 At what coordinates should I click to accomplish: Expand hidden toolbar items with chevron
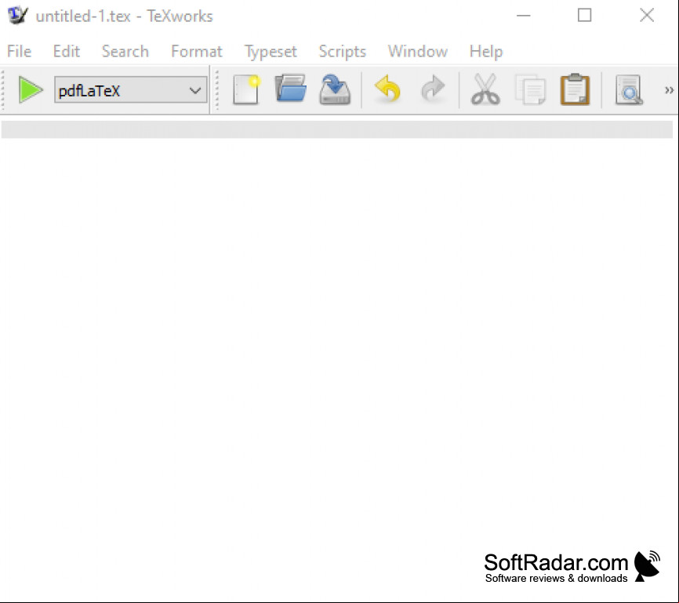click(669, 90)
